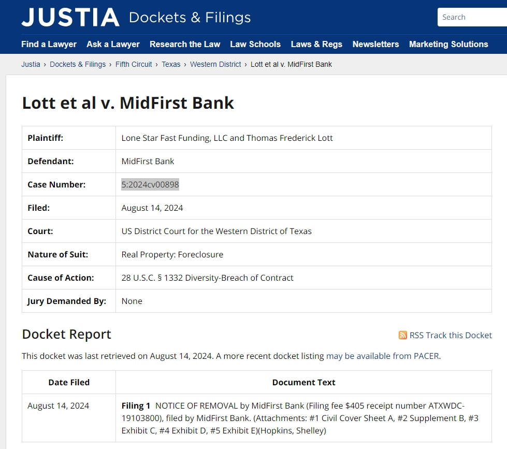507x449 pixels.
Task: Go to Texas breadcrumb link
Action: (171, 64)
